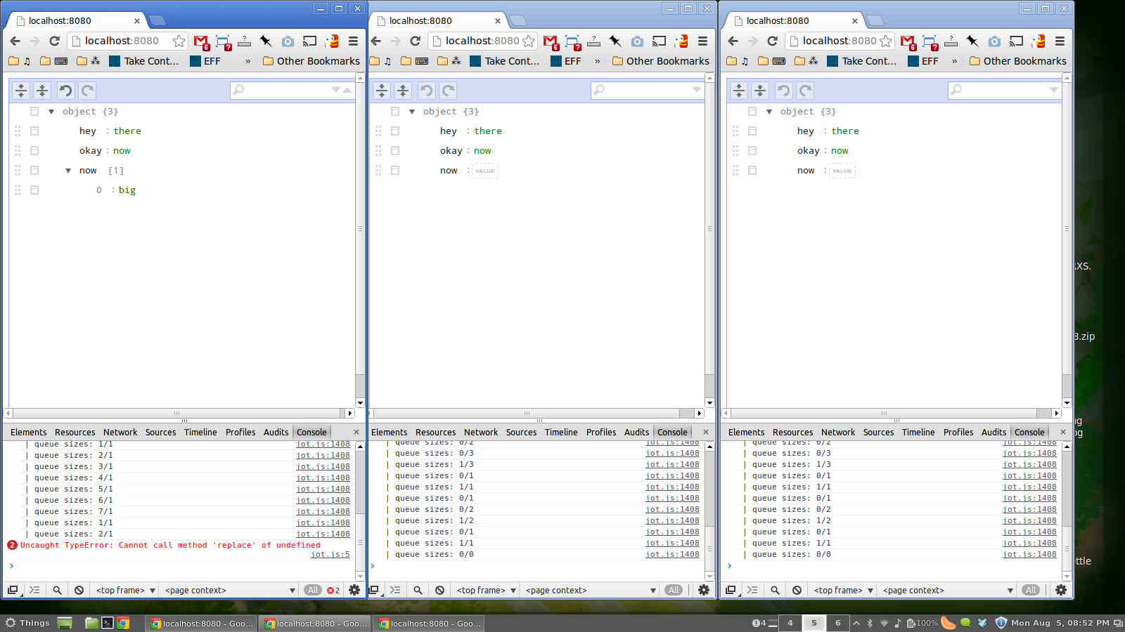Click collapse-all icon in middle window editor
Viewport: 1125px width, 632px height.
coord(402,90)
